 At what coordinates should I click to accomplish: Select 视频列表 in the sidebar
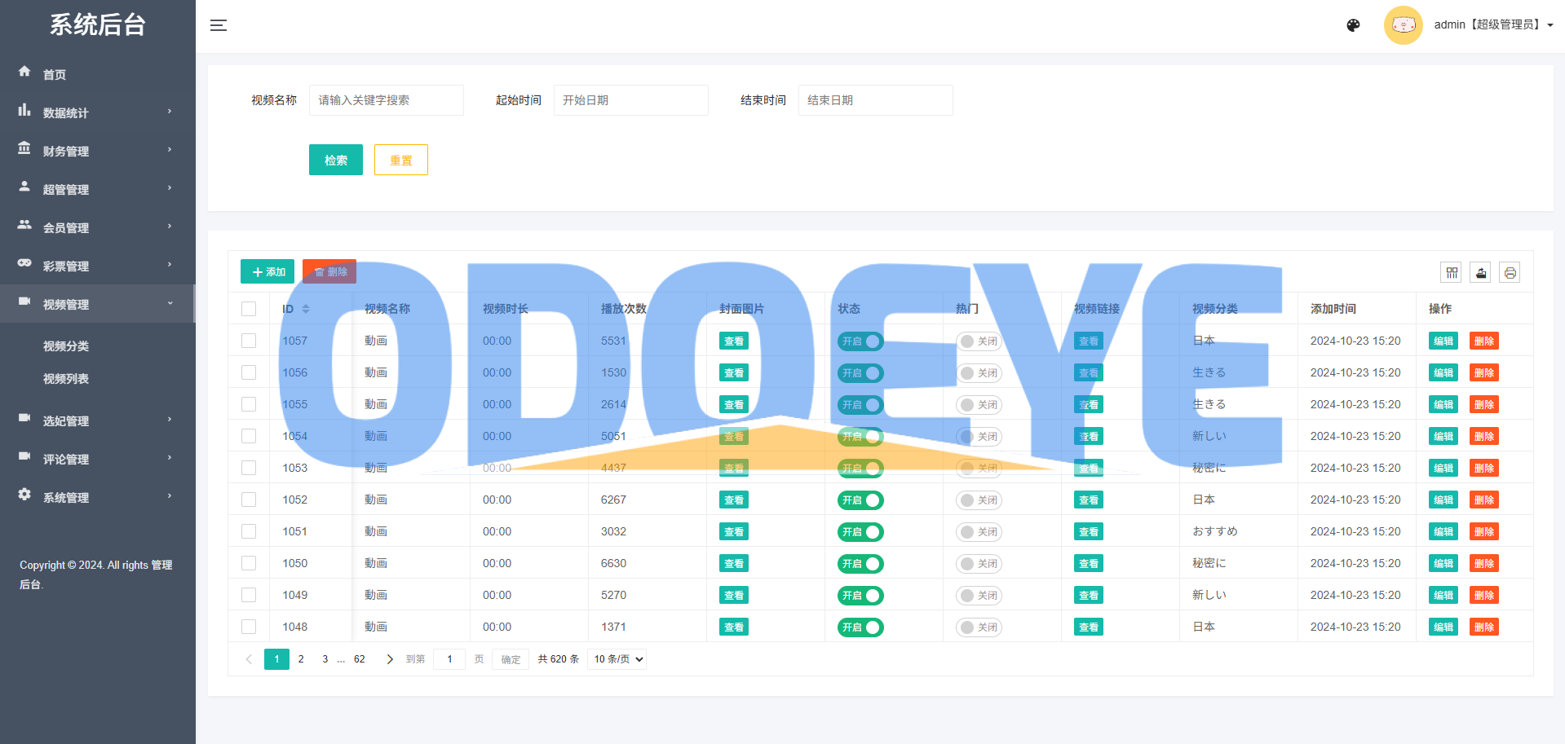[x=66, y=379]
